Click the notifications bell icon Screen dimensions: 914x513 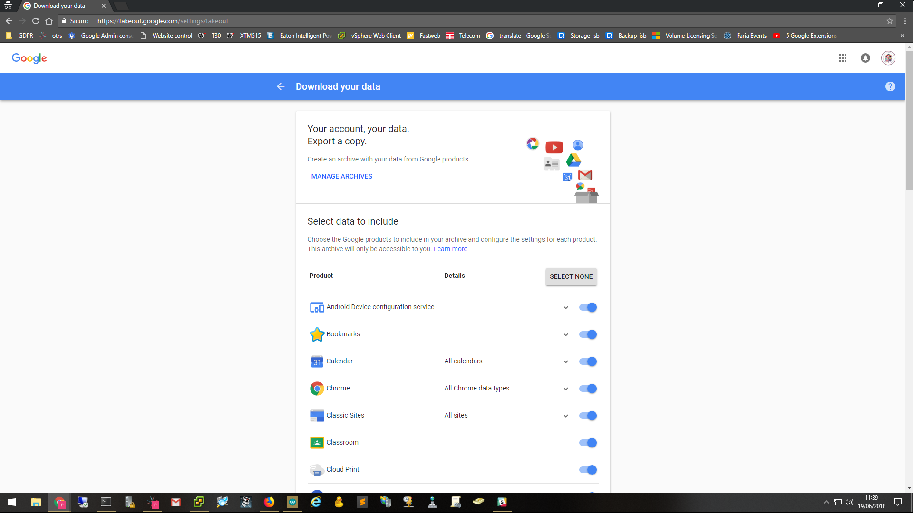(x=865, y=58)
